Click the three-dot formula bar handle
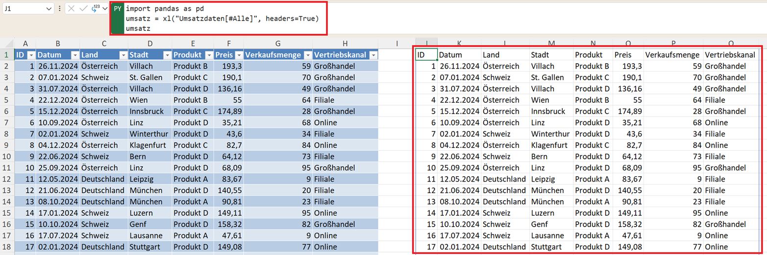 click(60, 9)
